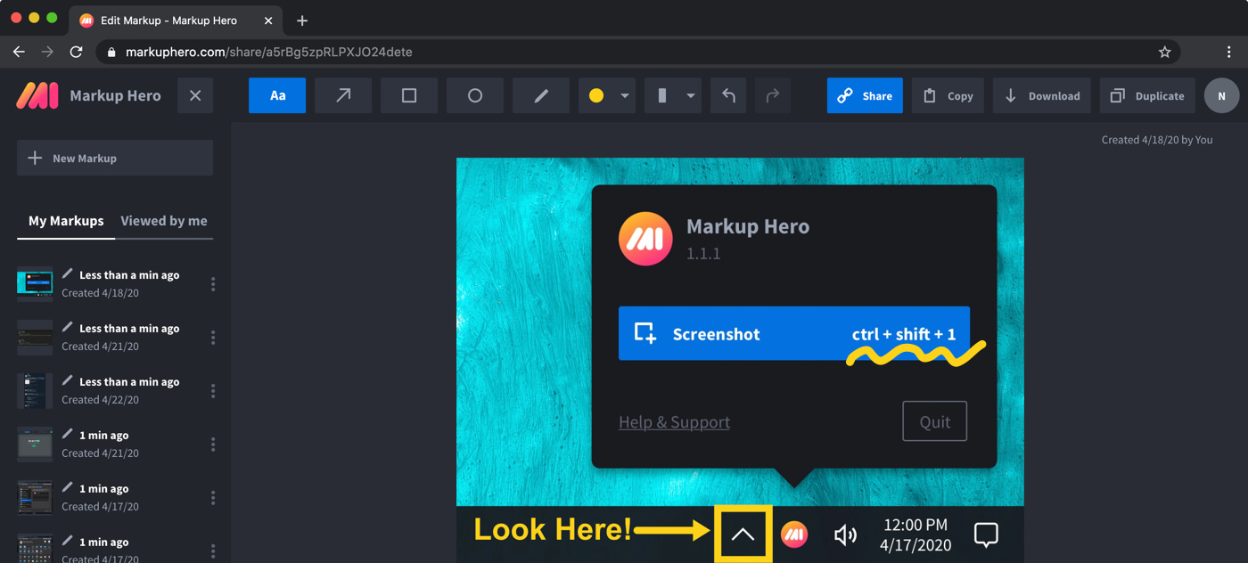Select the circle shape tool

475,95
